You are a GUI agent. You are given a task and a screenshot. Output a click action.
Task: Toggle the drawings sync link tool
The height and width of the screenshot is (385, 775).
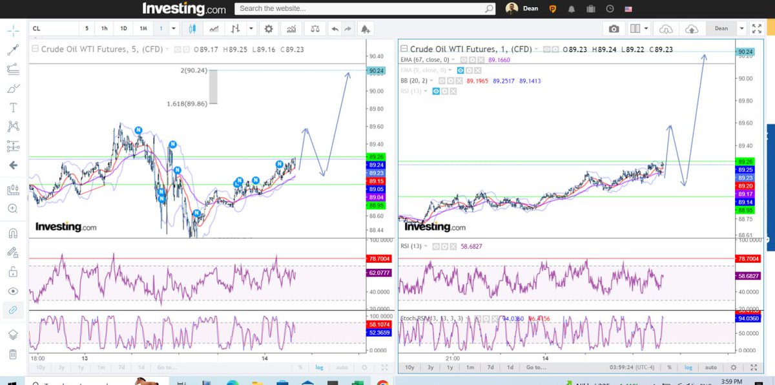point(13,311)
